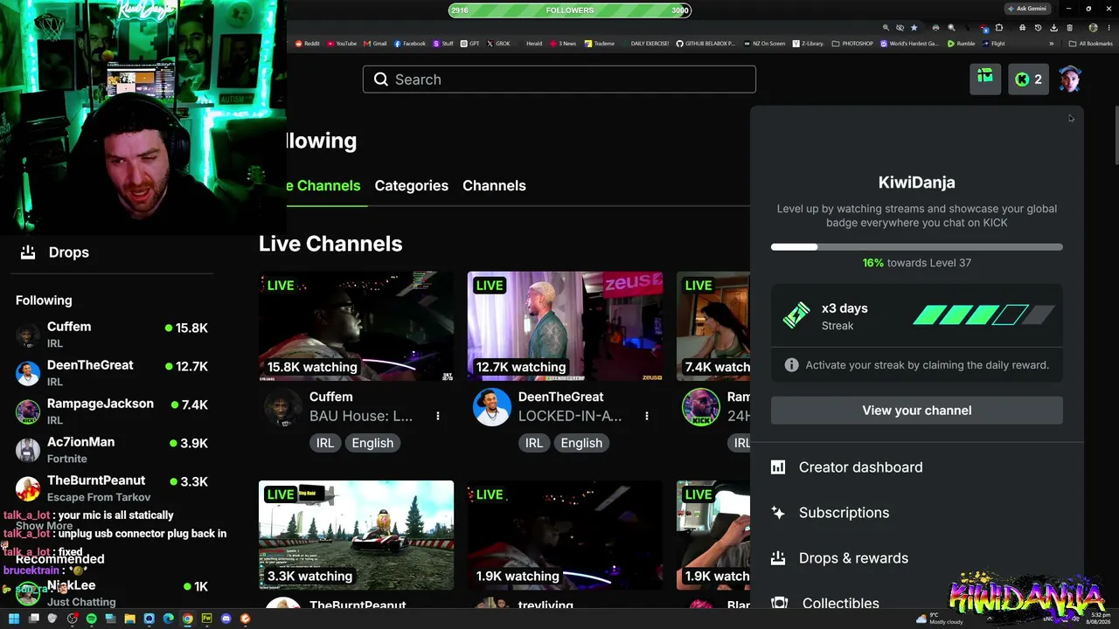Open the KICKs balance showing 2

point(1028,79)
